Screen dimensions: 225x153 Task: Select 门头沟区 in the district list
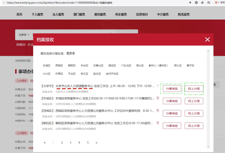click(126, 66)
